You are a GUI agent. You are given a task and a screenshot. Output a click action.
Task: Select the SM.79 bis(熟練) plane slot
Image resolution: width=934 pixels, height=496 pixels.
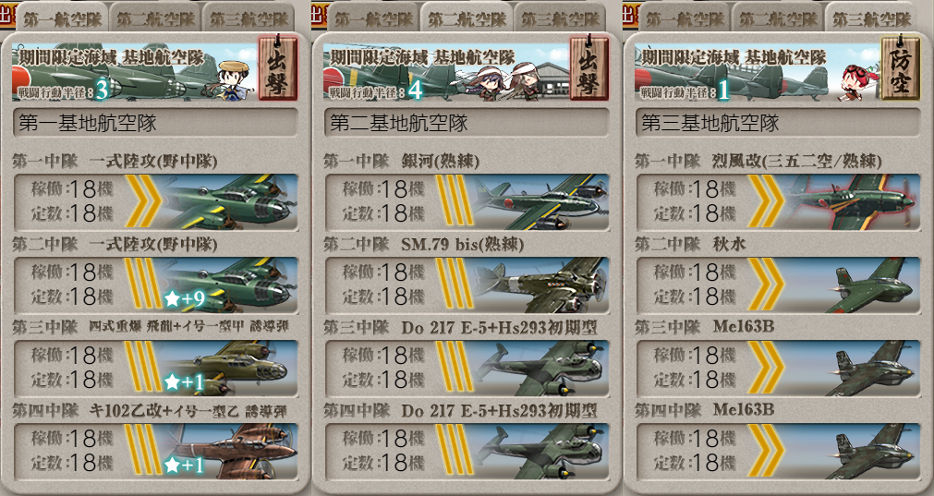click(x=467, y=285)
